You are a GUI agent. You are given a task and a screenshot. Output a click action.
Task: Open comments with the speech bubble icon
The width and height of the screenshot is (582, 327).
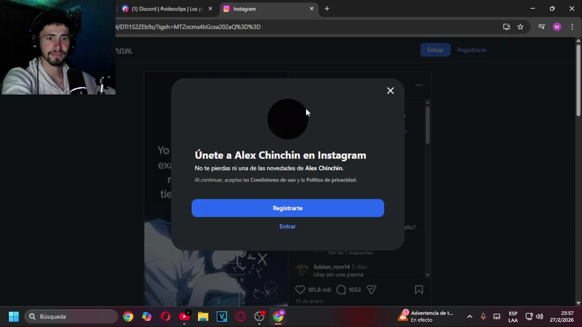(x=341, y=290)
